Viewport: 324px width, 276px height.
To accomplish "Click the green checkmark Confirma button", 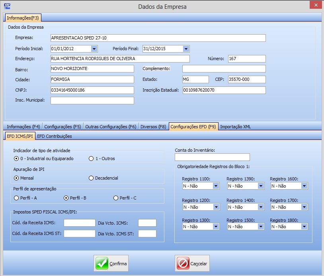I will point(111,263).
